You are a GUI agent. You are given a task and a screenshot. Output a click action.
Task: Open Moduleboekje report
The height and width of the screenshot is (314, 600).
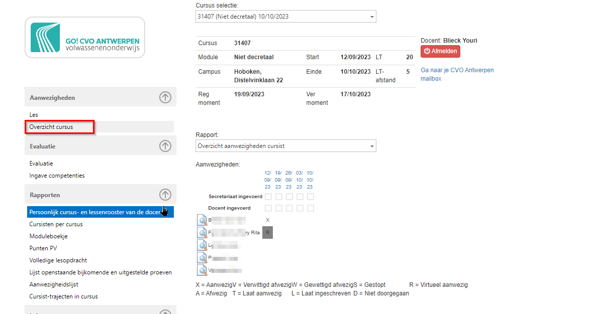pyautogui.click(x=49, y=236)
